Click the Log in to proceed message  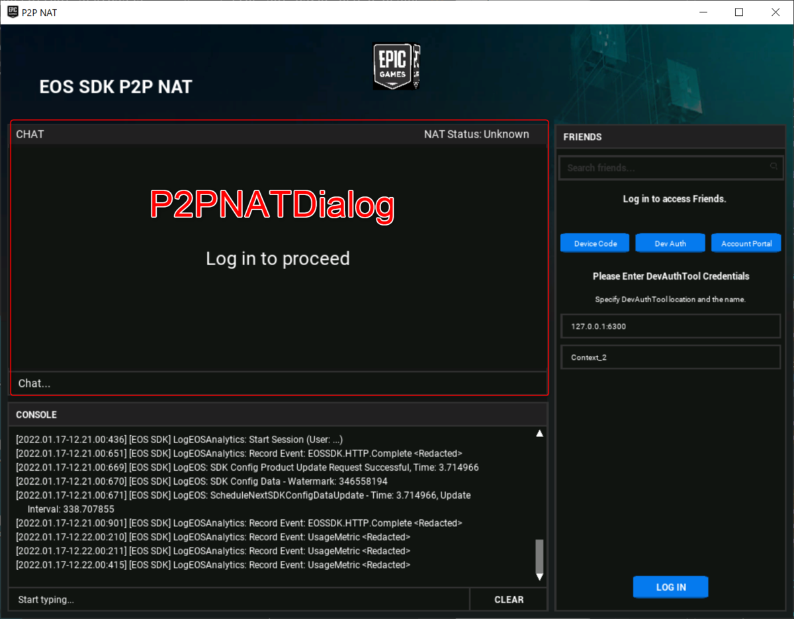278,259
